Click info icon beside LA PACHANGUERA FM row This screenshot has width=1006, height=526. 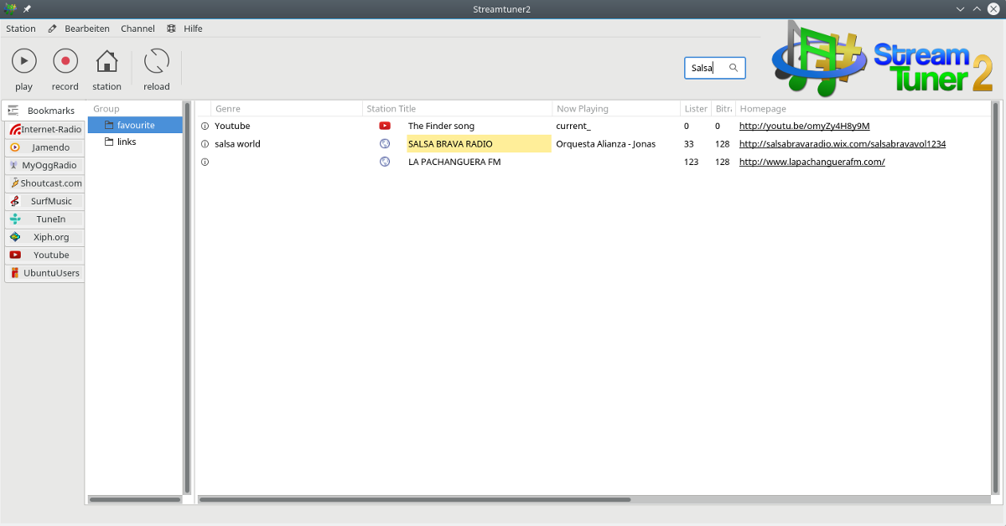[x=205, y=162]
